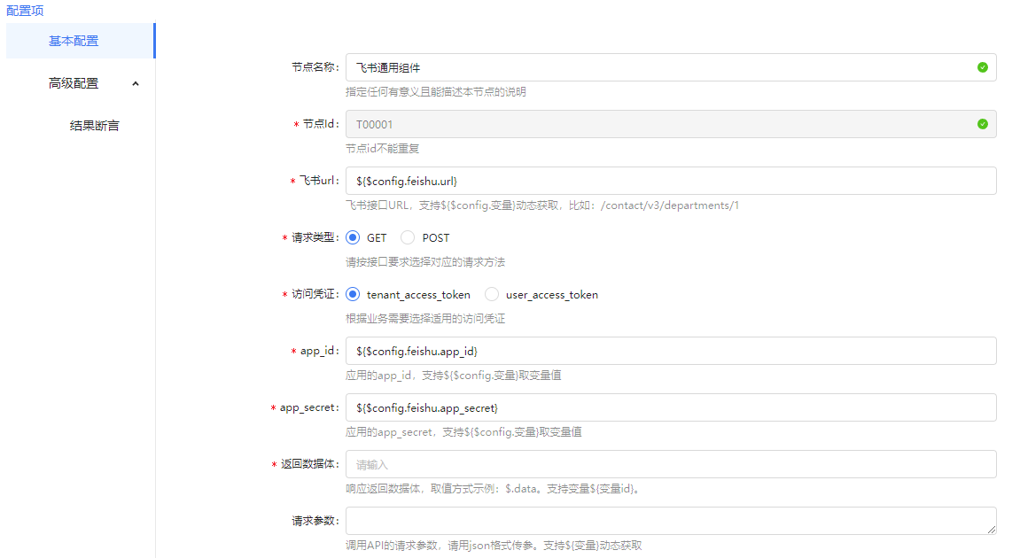Click the 请求类型 field label
Image resolution: width=1012 pixels, height=558 pixels.
(315, 237)
